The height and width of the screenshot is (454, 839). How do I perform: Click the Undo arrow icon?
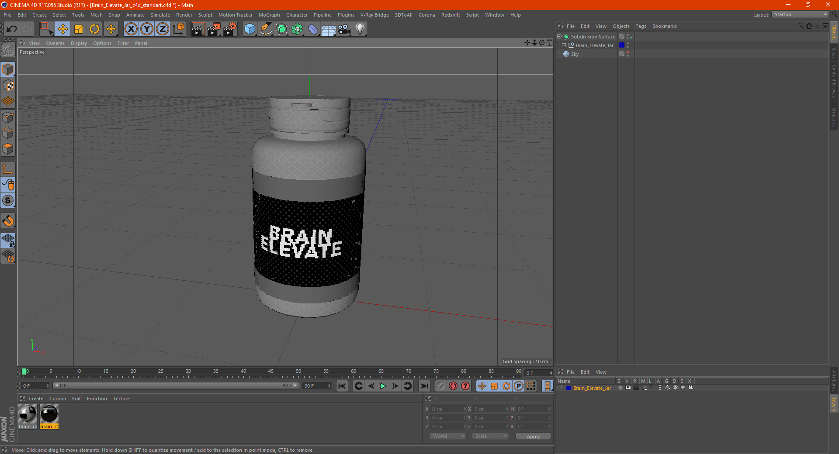(12, 29)
